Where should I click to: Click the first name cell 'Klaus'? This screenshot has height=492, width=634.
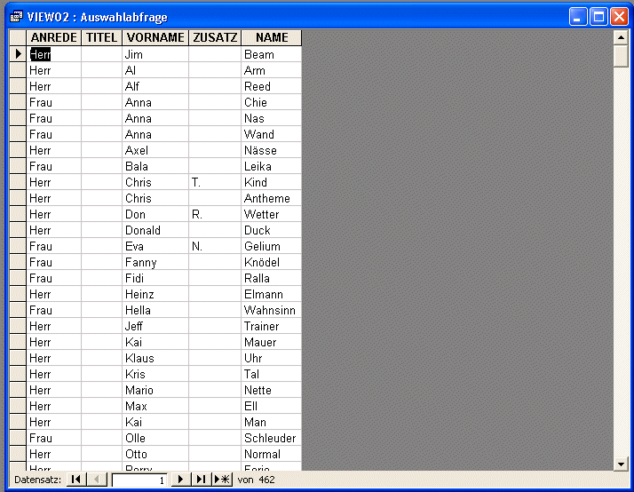coord(155,358)
